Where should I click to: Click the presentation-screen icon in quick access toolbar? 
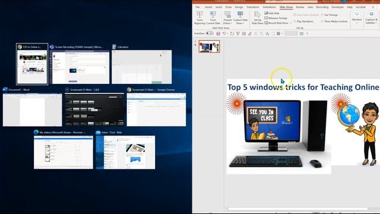coord(238,33)
